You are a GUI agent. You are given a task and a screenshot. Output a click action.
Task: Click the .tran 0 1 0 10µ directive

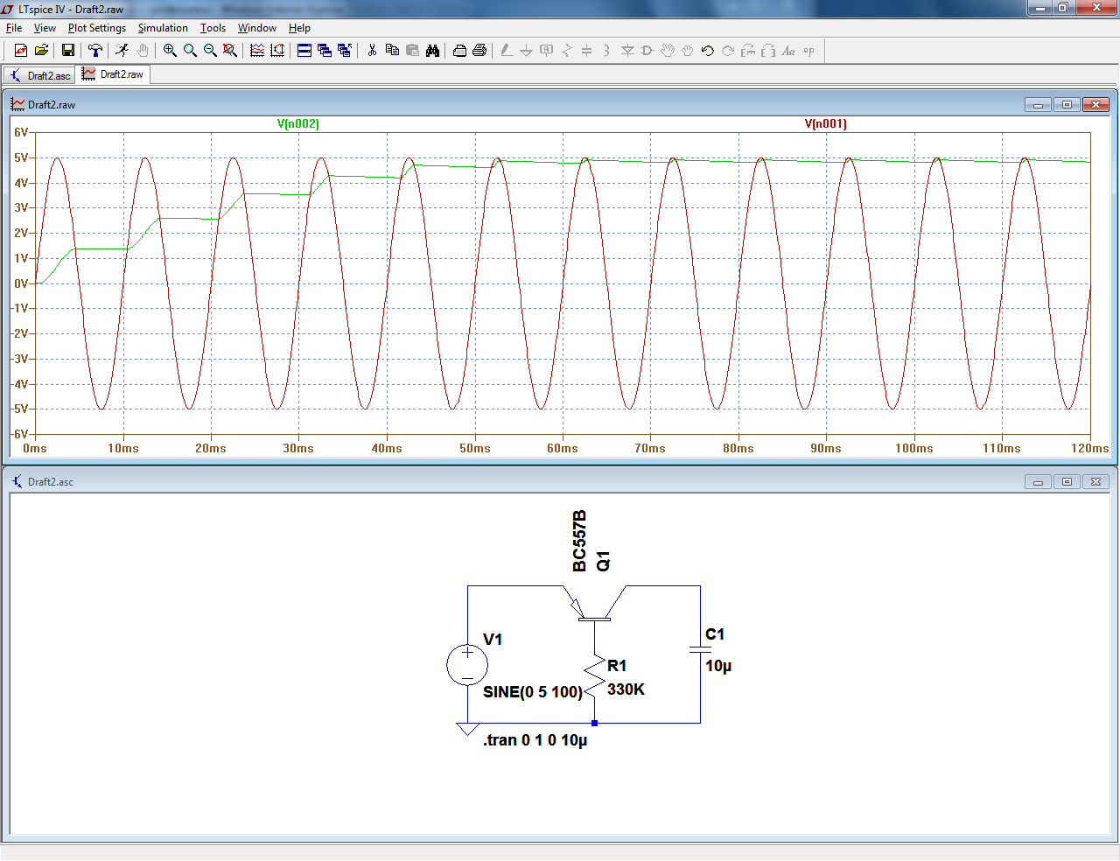coord(535,740)
